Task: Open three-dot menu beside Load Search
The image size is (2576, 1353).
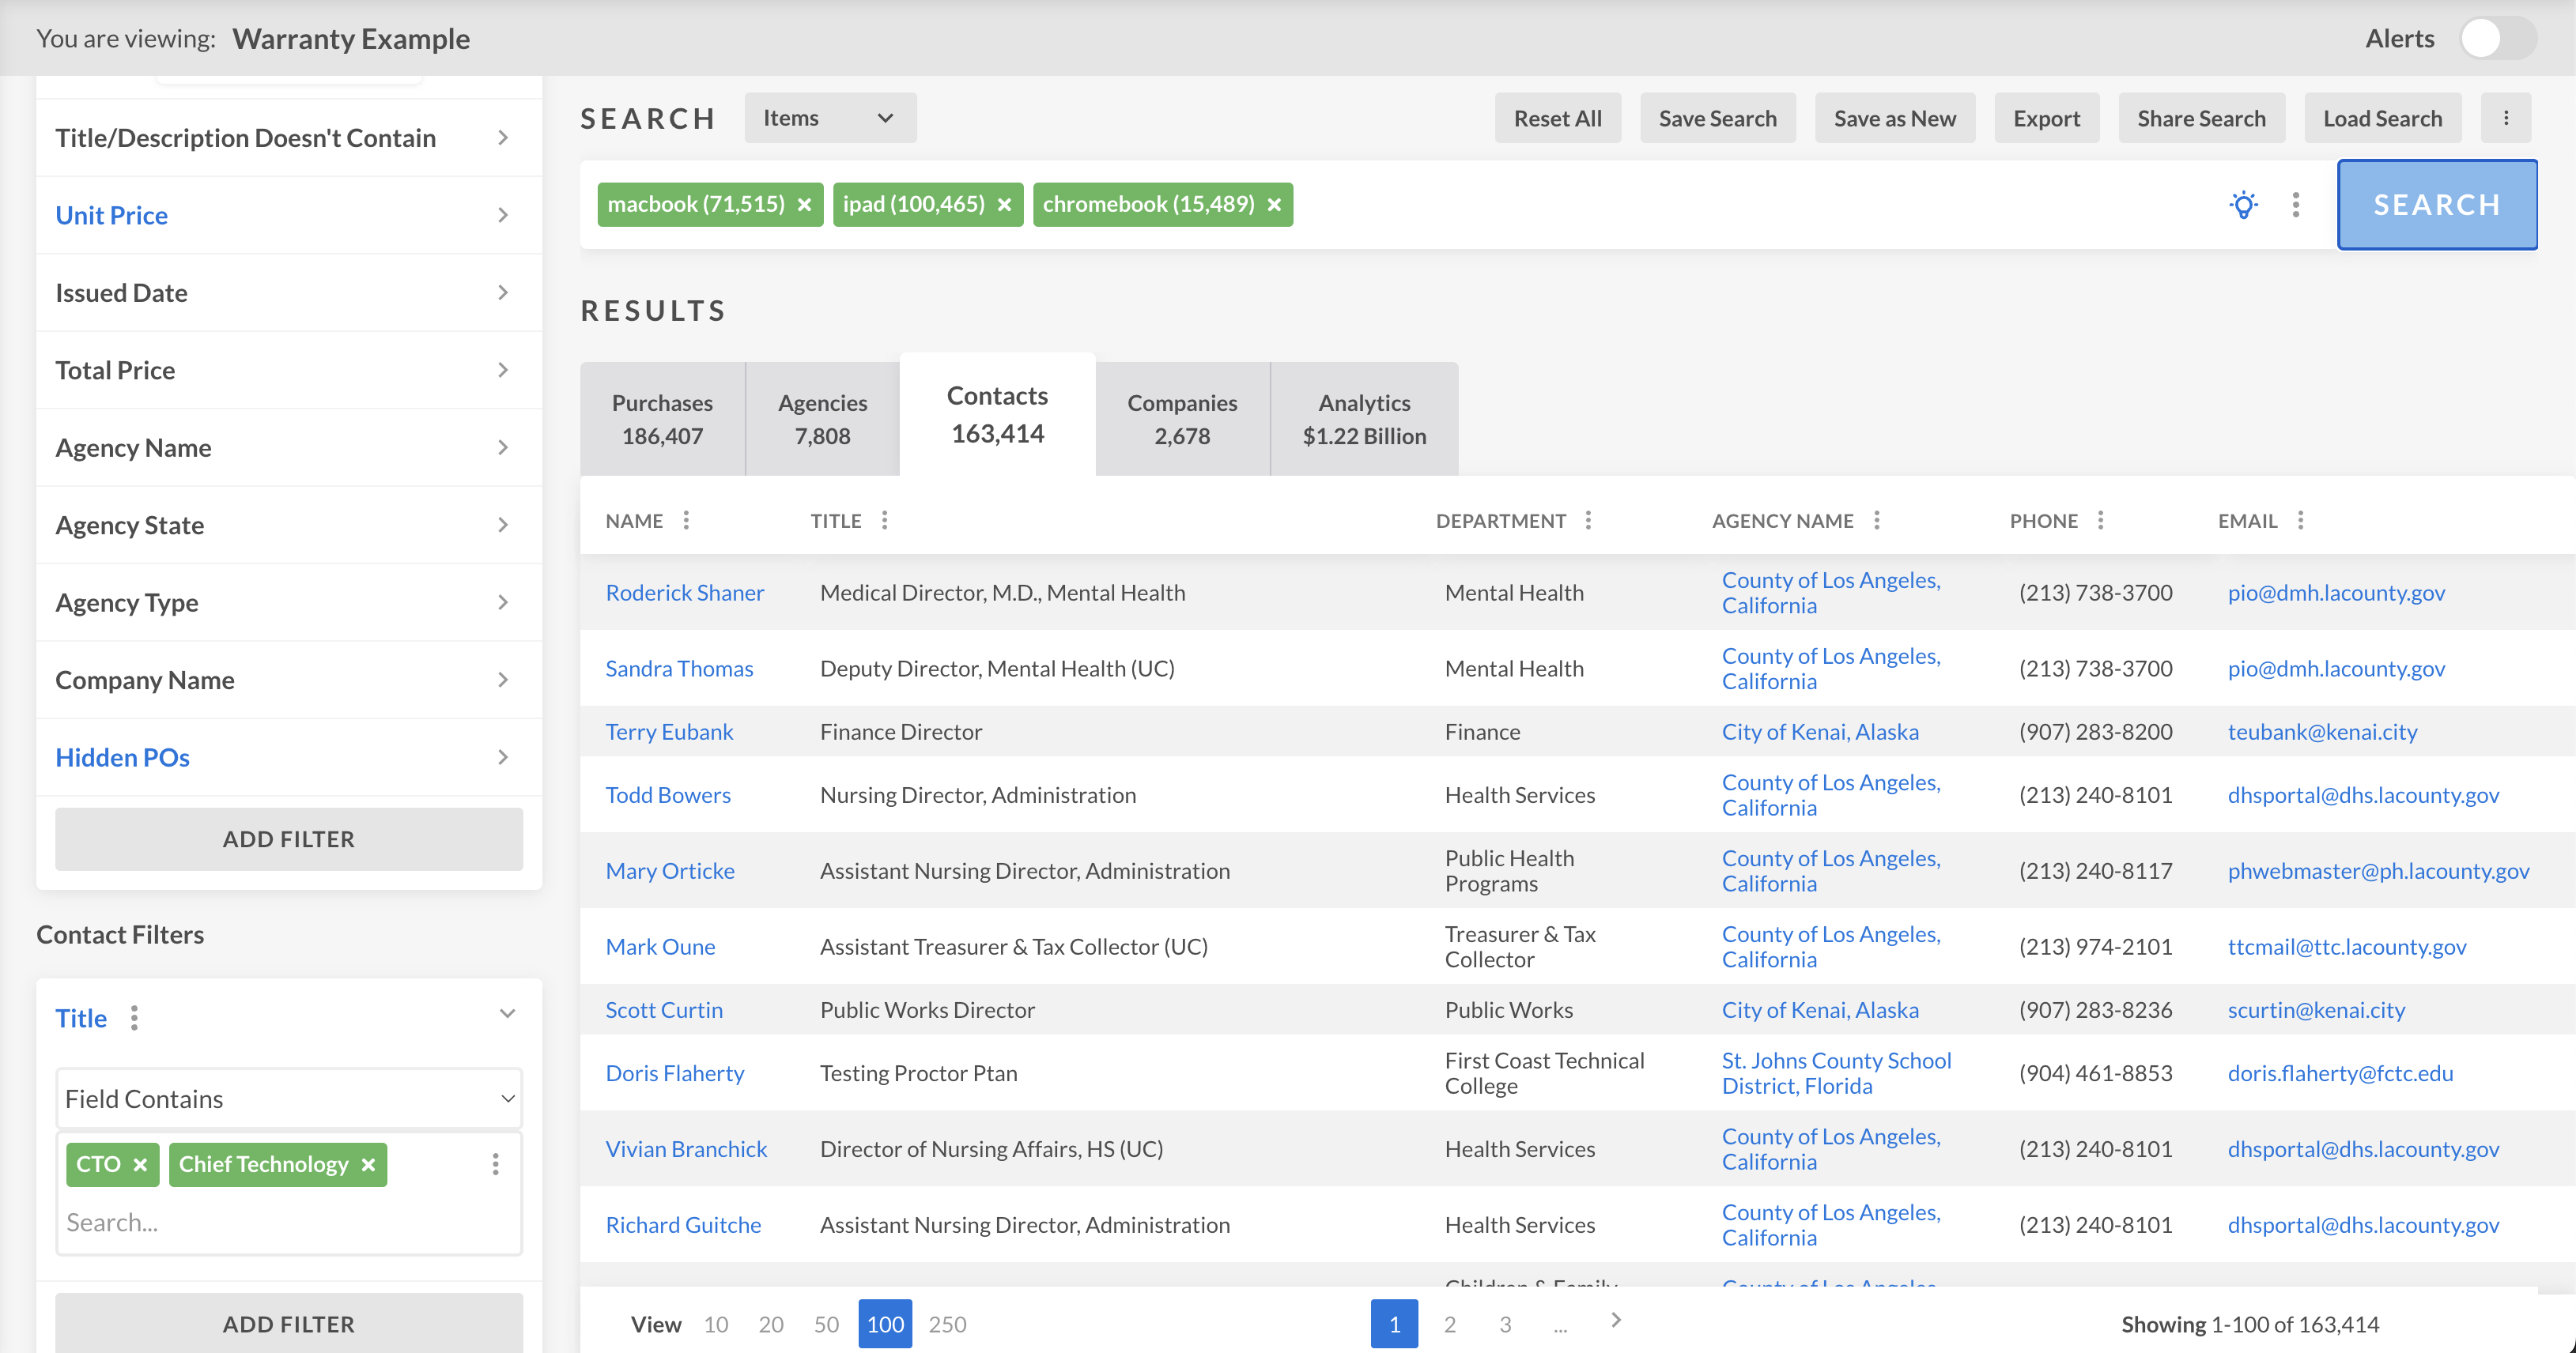Action: point(2505,118)
